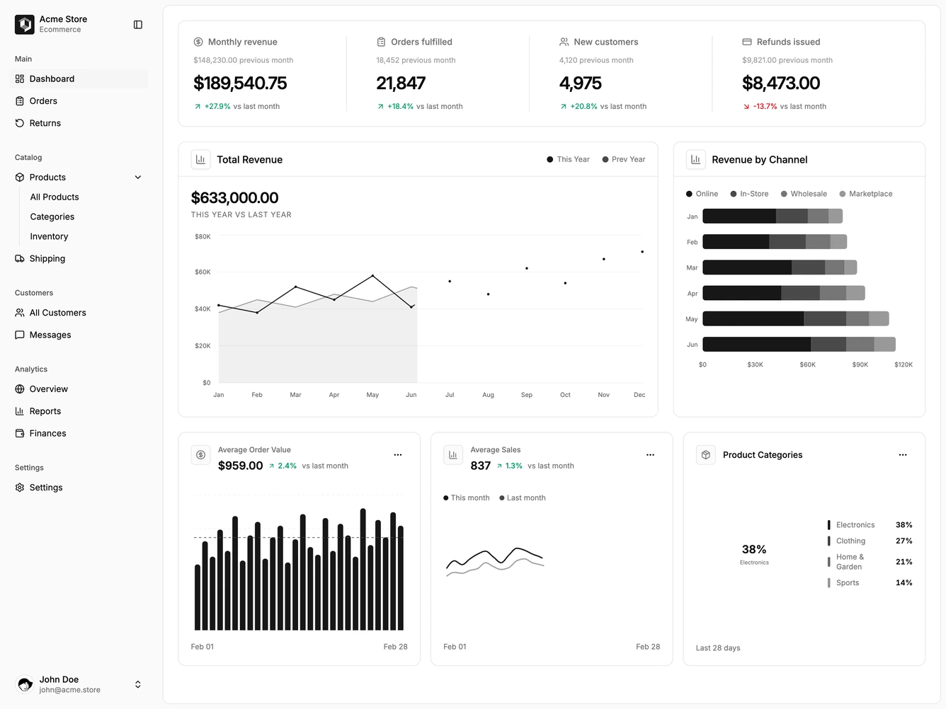This screenshot has width=946, height=709.
Task: Go to Dashboard in the sidebar
Action: [x=79, y=79]
